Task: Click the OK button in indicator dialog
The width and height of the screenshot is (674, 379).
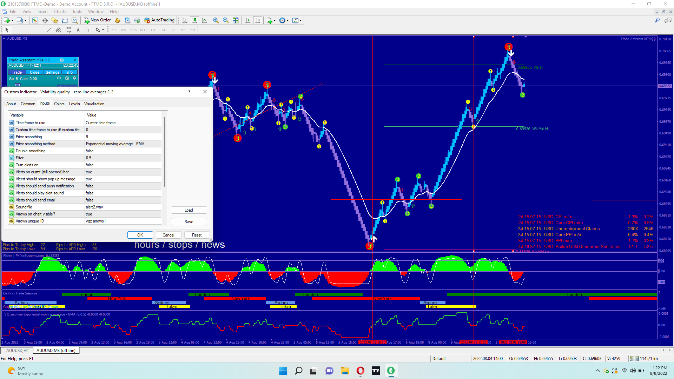Action: coord(140,235)
